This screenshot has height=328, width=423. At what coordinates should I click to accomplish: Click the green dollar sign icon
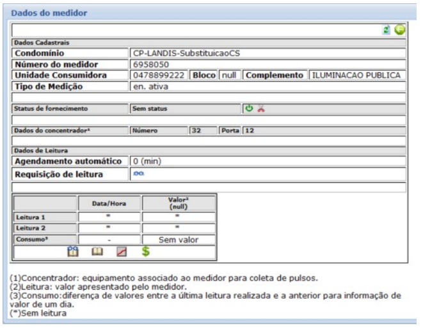pyautogui.click(x=146, y=252)
